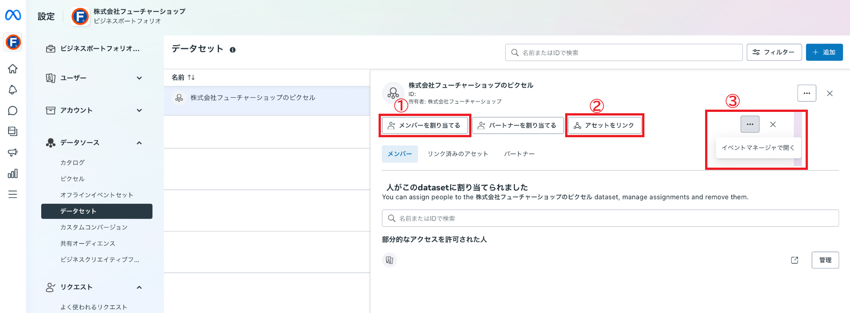The width and height of the screenshot is (850, 313).
Task: Open the Home icon in left rail
Action: point(13,69)
